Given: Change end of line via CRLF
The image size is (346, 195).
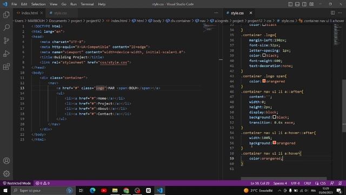Looking at the screenshot, I should [307, 183].
